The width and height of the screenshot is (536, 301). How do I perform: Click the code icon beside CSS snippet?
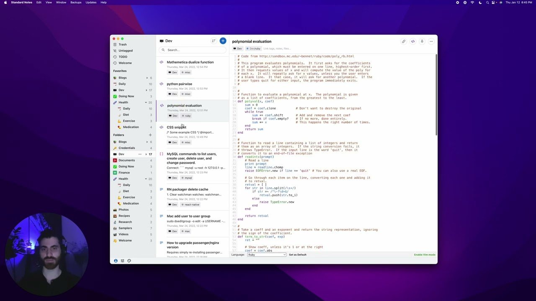(162, 128)
